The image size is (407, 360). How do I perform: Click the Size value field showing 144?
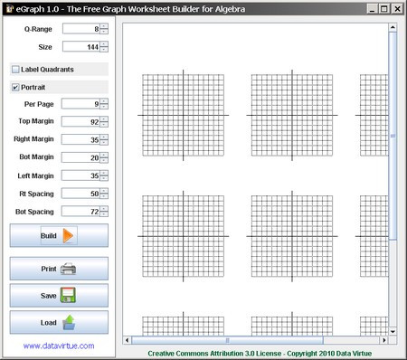click(x=81, y=47)
